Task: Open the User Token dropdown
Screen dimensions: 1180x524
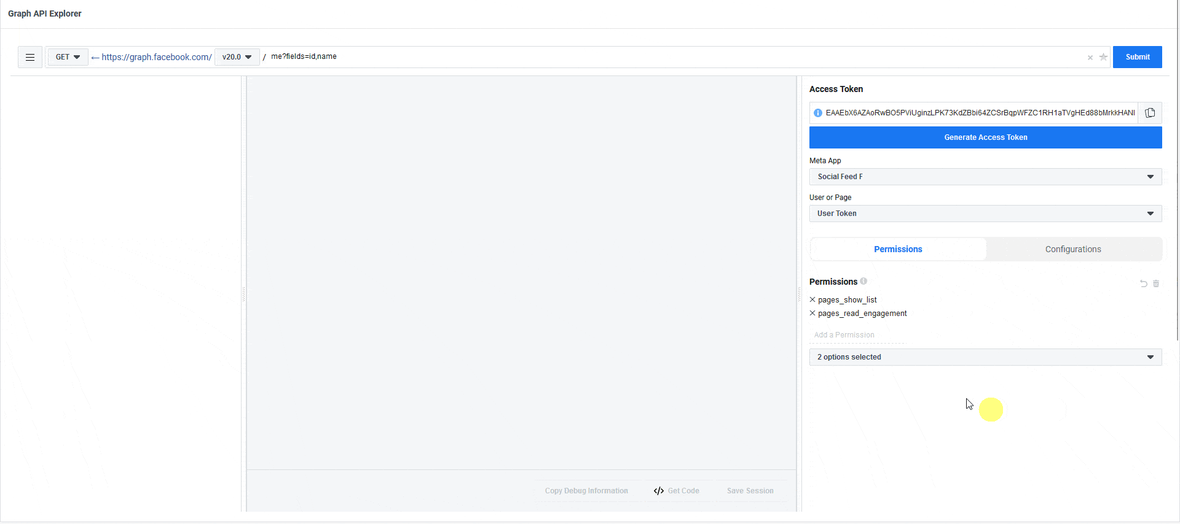Action: point(985,214)
